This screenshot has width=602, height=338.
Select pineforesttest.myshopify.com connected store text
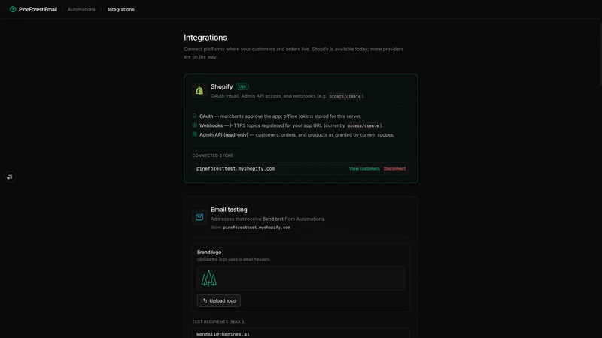236,168
